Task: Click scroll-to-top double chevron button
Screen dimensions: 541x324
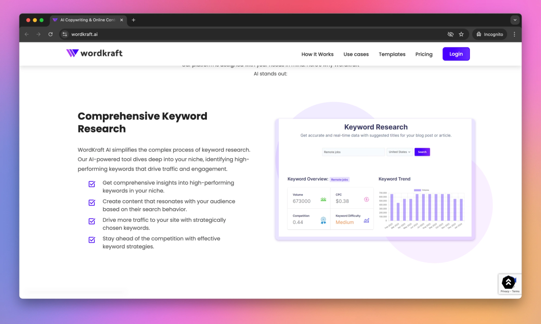Action: pos(508,282)
